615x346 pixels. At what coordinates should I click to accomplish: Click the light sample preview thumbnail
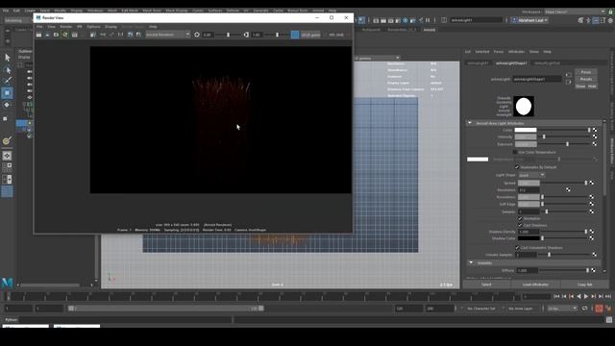coord(524,107)
